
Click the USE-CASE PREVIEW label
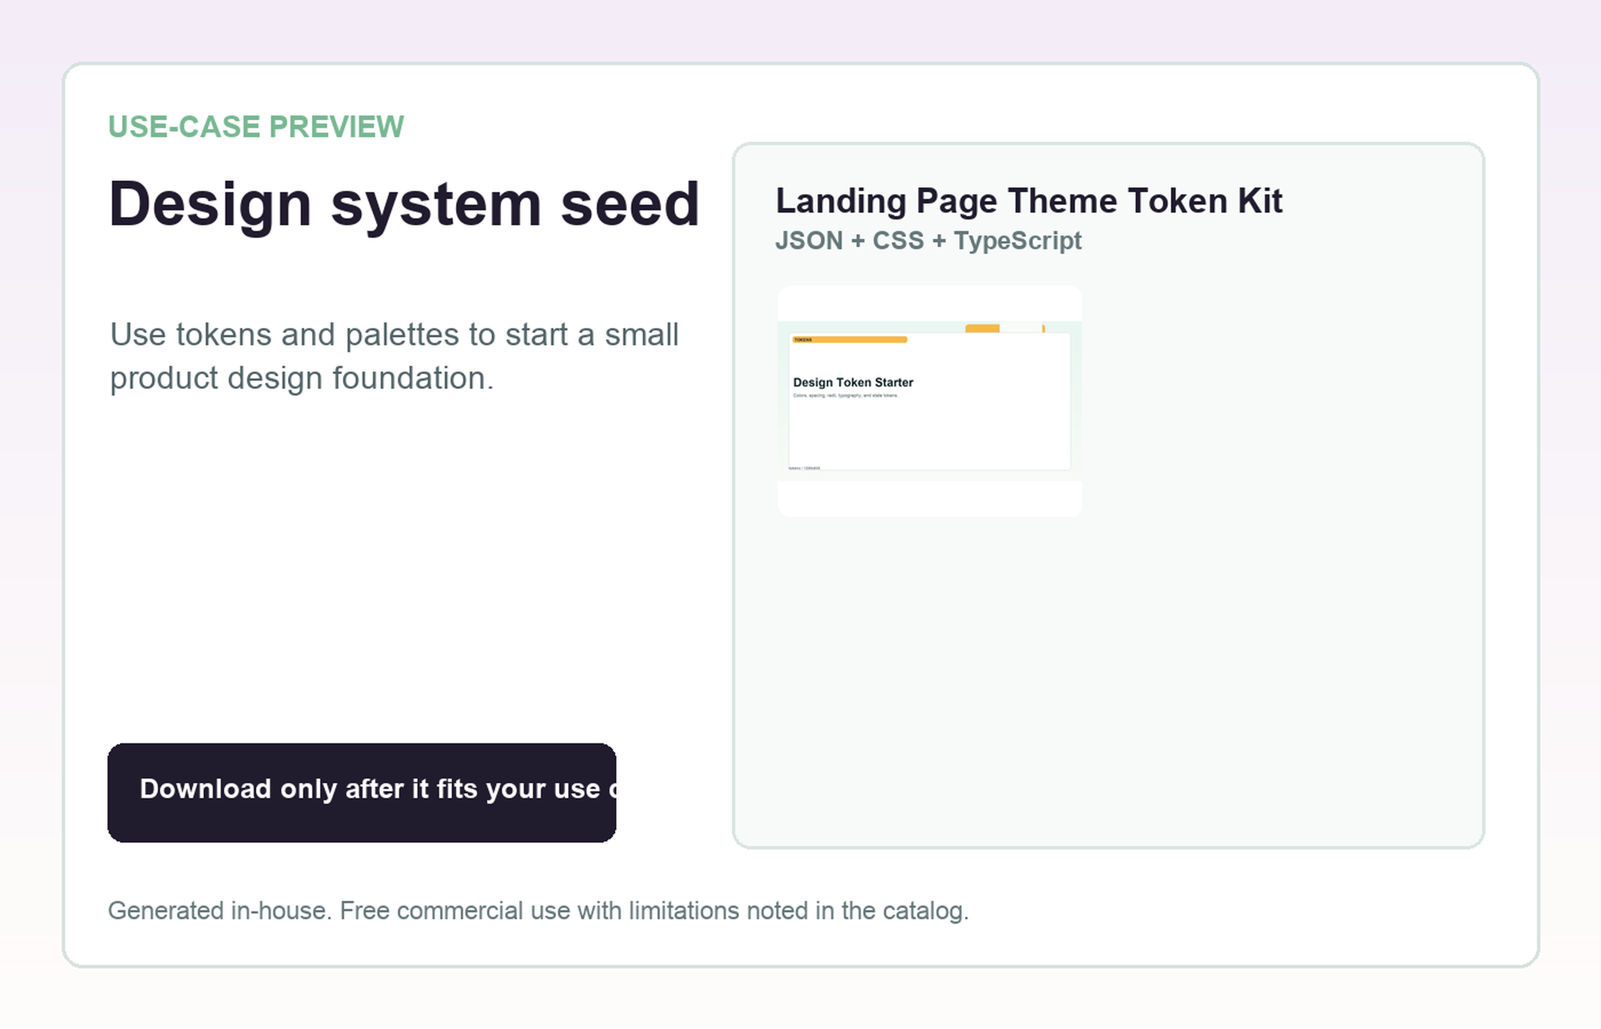click(x=256, y=126)
